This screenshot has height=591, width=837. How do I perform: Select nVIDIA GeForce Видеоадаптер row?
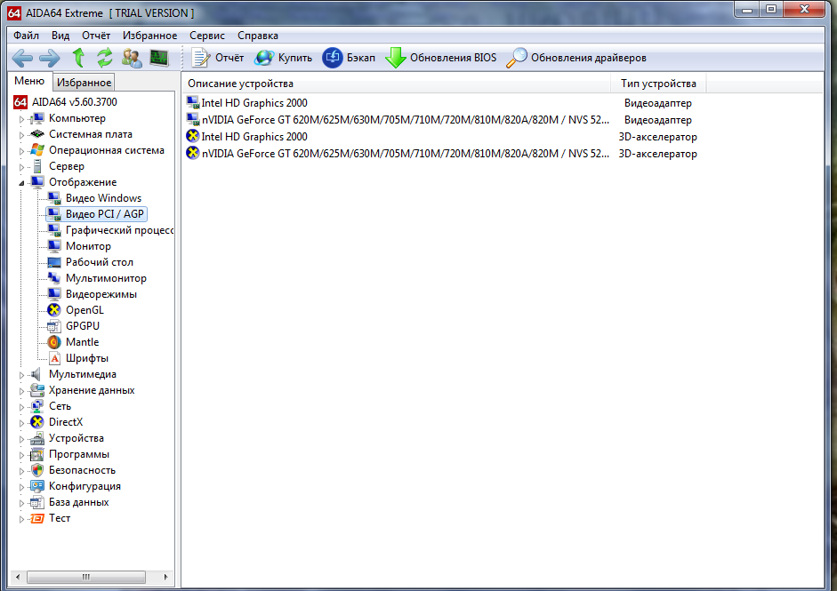(x=443, y=120)
